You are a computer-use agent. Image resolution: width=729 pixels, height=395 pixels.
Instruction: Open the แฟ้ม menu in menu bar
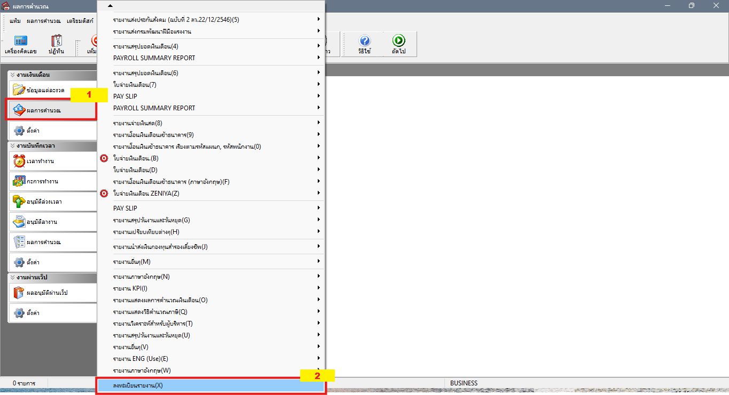pyautogui.click(x=15, y=21)
